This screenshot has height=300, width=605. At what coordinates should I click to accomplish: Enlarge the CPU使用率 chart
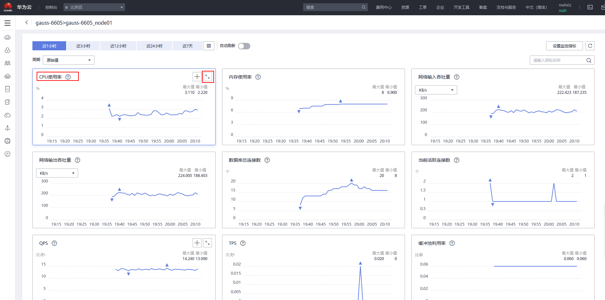click(208, 77)
